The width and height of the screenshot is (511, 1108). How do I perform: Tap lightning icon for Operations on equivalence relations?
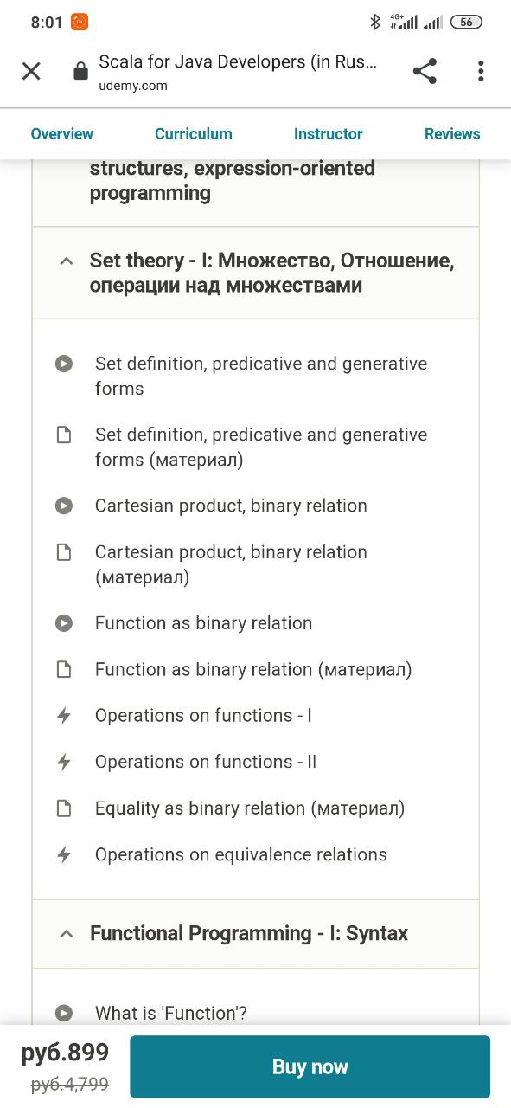click(x=64, y=855)
